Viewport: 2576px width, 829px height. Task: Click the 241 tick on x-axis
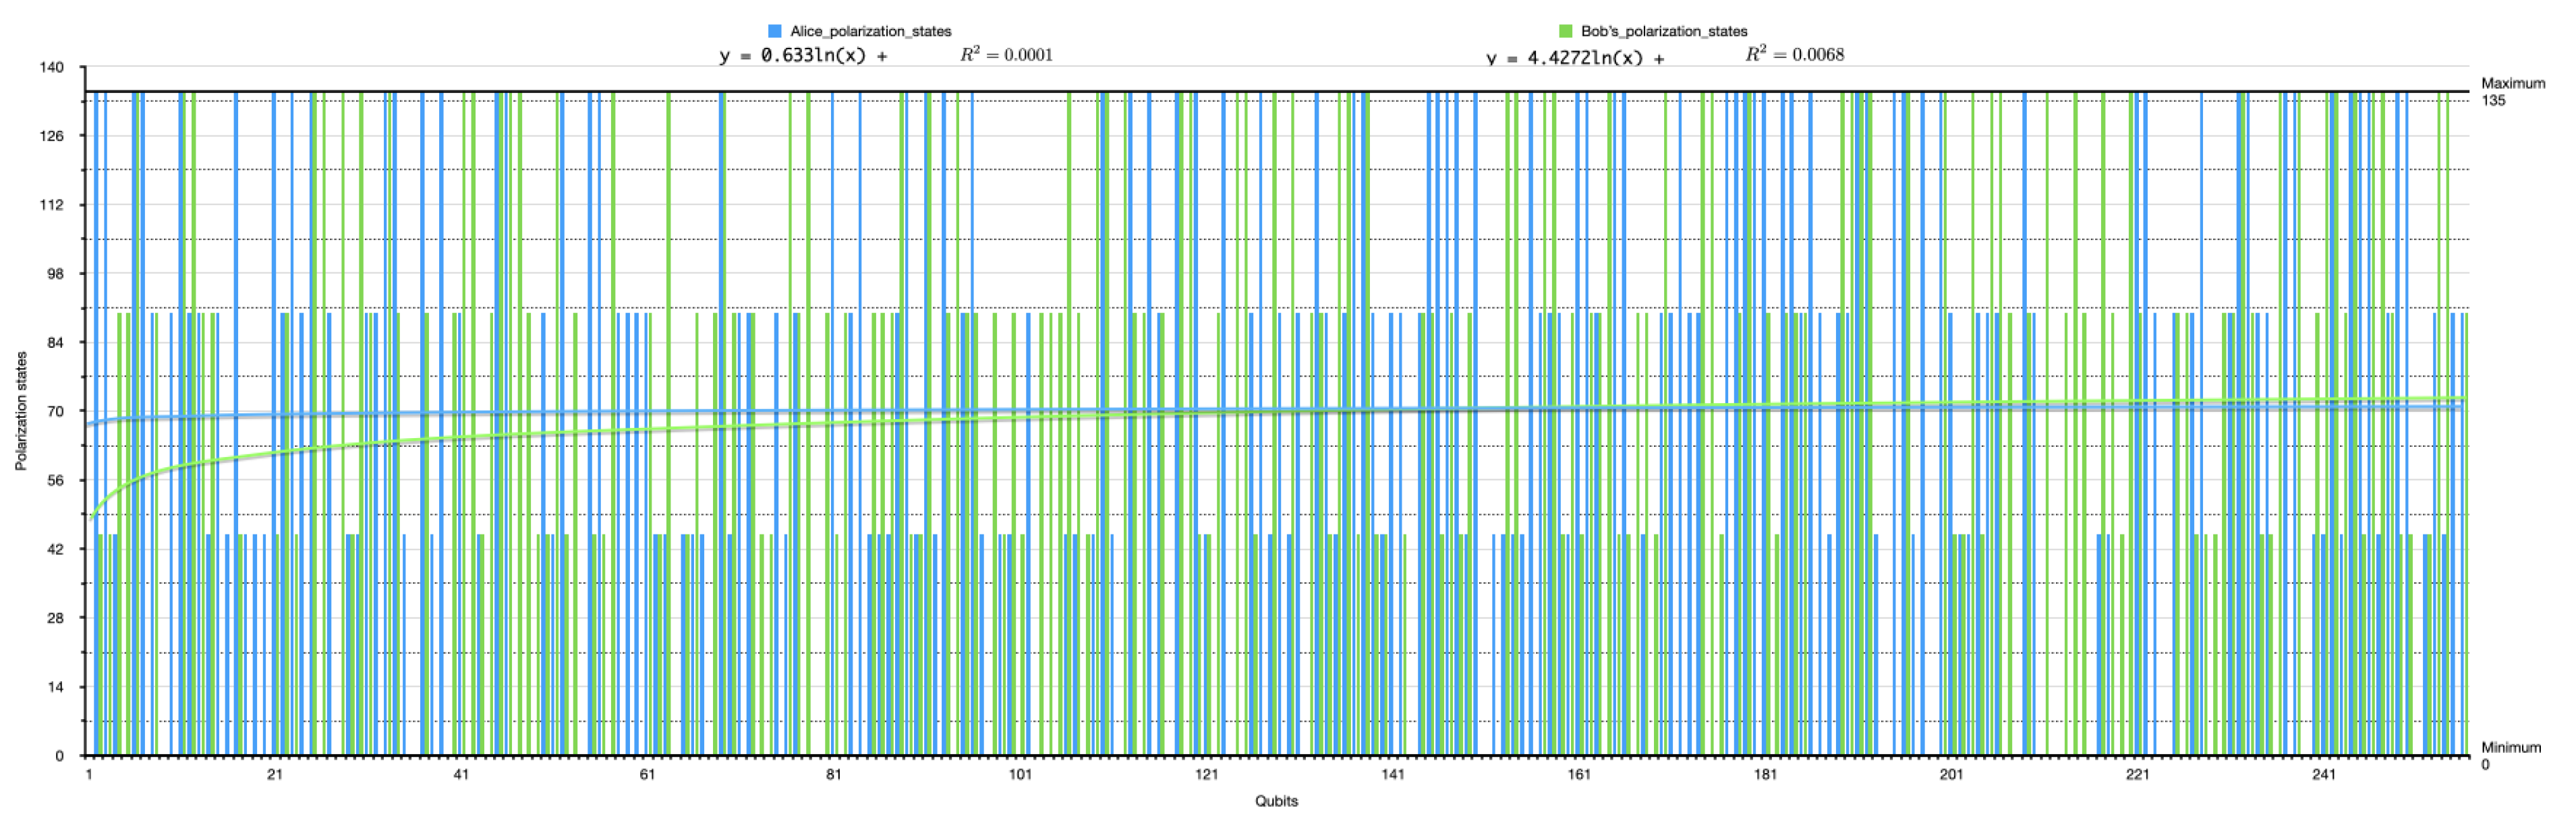pyautogui.click(x=2323, y=774)
